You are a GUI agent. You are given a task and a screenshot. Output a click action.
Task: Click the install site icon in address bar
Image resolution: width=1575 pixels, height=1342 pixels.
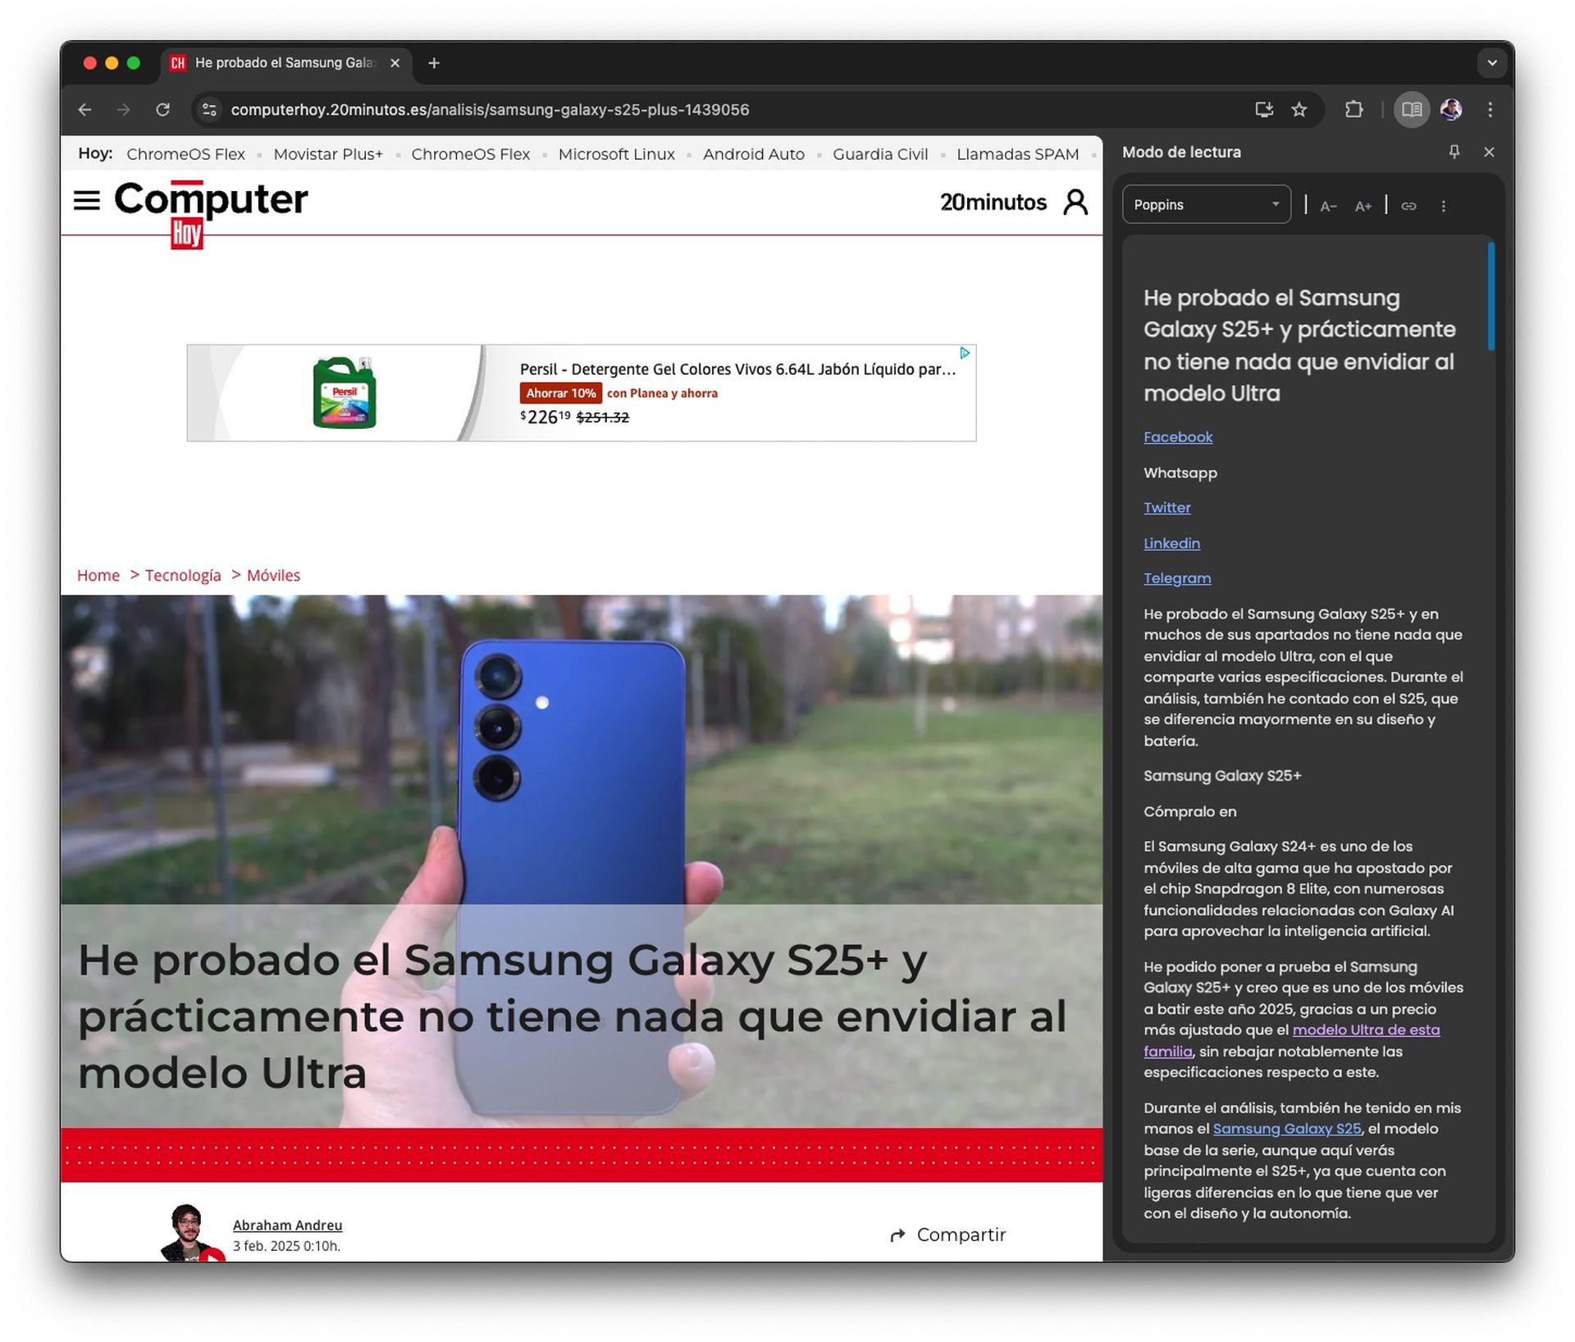pyautogui.click(x=1265, y=109)
